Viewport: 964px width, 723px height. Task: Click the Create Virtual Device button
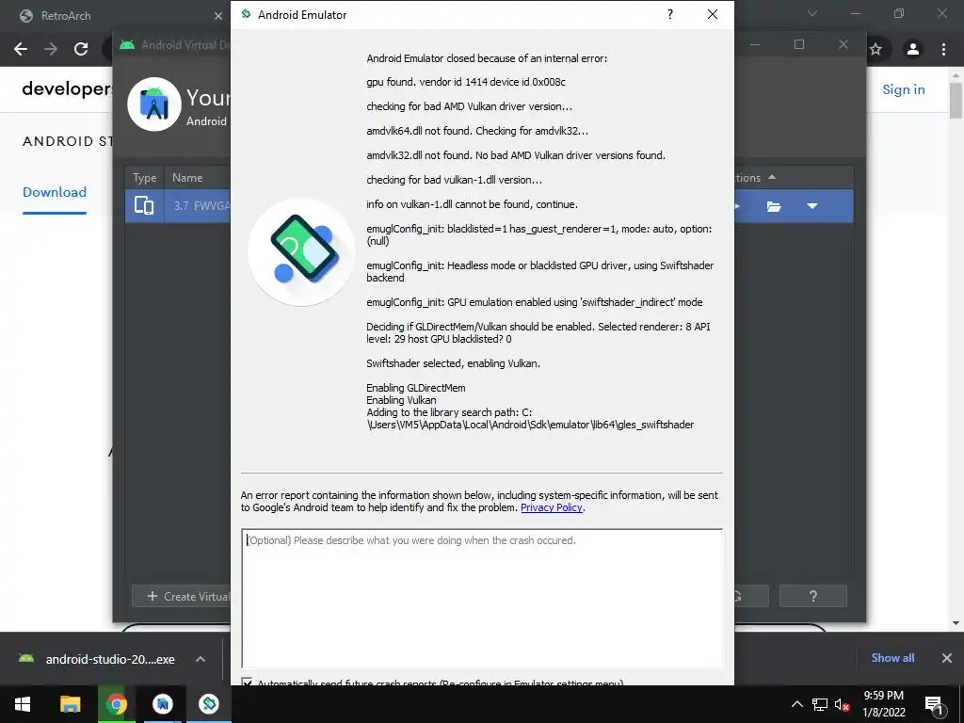pos(182,596)
